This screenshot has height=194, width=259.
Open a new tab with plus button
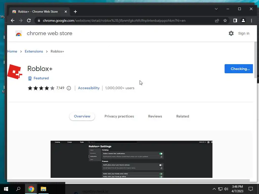click(x=75, y=12)
